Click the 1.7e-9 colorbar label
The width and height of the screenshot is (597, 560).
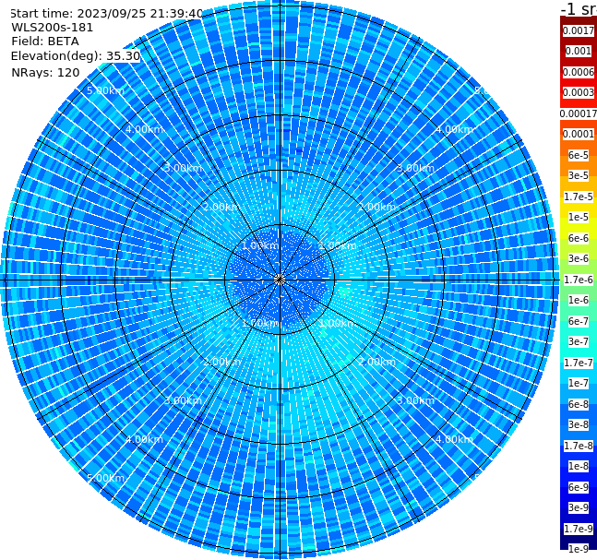pos(579,529)
